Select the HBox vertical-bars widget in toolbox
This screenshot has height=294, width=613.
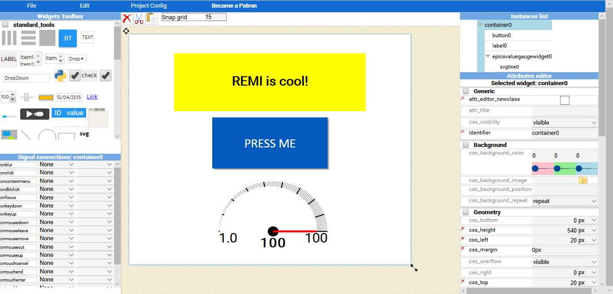coord(9,38)
